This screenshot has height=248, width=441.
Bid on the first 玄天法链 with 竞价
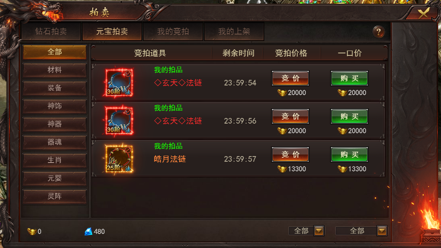click(x=290, y=78)
